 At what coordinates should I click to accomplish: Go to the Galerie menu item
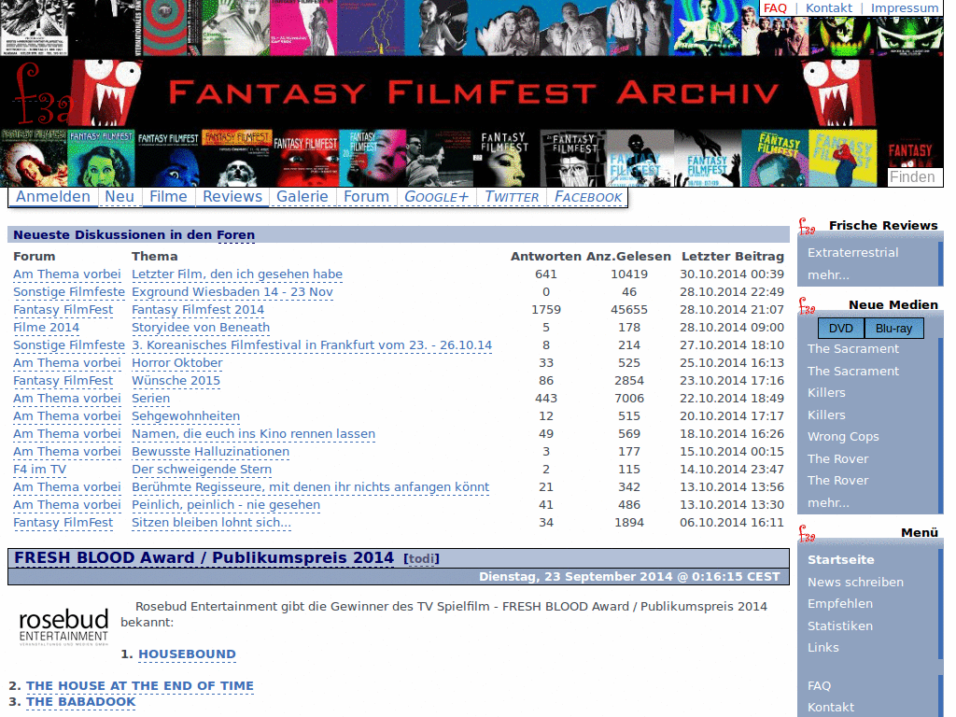coord(302,196)
